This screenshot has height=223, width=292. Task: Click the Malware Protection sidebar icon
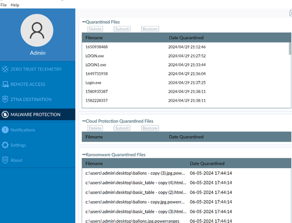click(x=5, y=115)
